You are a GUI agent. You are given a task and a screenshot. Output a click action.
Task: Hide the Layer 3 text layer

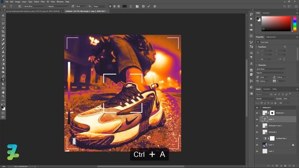[x=257, y=119]
